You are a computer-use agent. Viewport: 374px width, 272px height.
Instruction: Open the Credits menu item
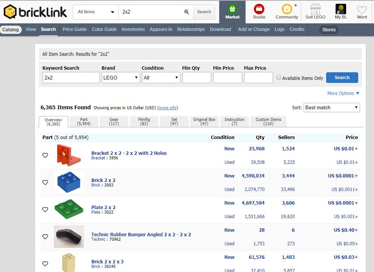[x=297, y=29]
